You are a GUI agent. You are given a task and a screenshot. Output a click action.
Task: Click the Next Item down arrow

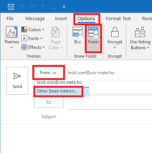[53, 7]
